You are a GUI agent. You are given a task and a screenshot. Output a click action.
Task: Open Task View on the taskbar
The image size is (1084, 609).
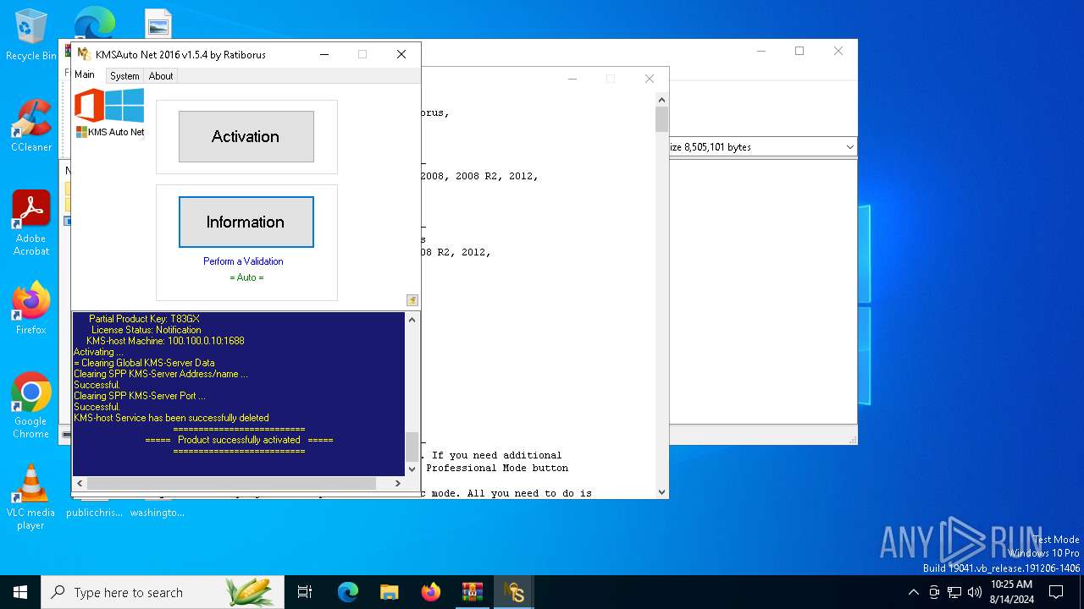[x=305, y=592]
